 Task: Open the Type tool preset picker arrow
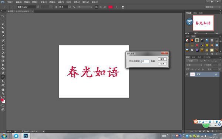click(x=8, y=7)
